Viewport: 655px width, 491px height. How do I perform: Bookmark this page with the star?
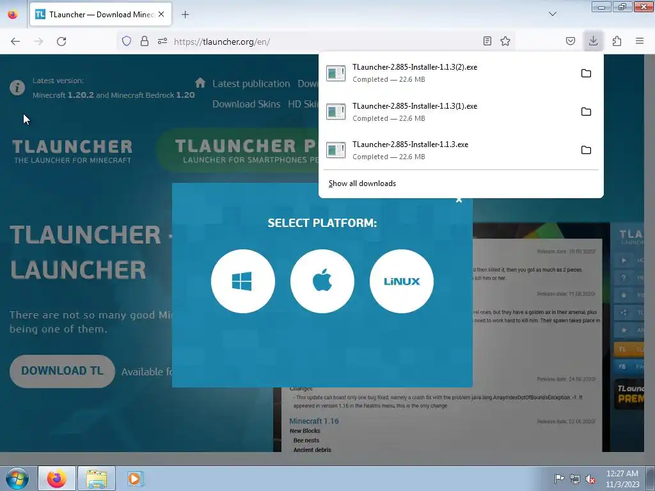pos(505,41)
